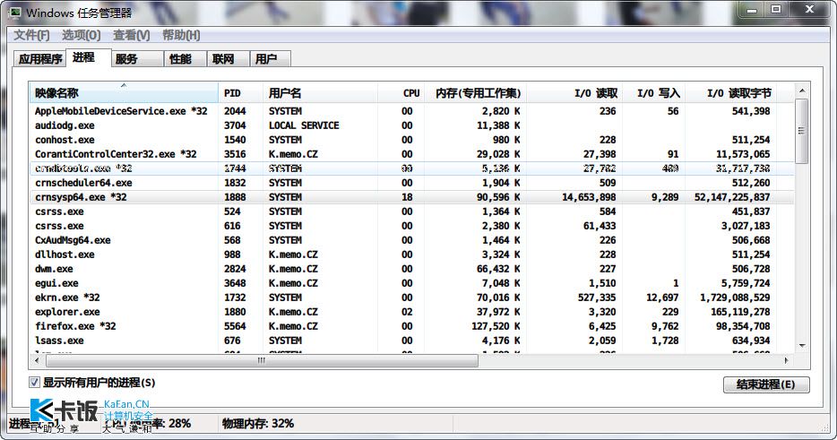Toggle the 显示所有用户的进程 checkbox
Screen dimensions: 837x440
tap(34, 383)
